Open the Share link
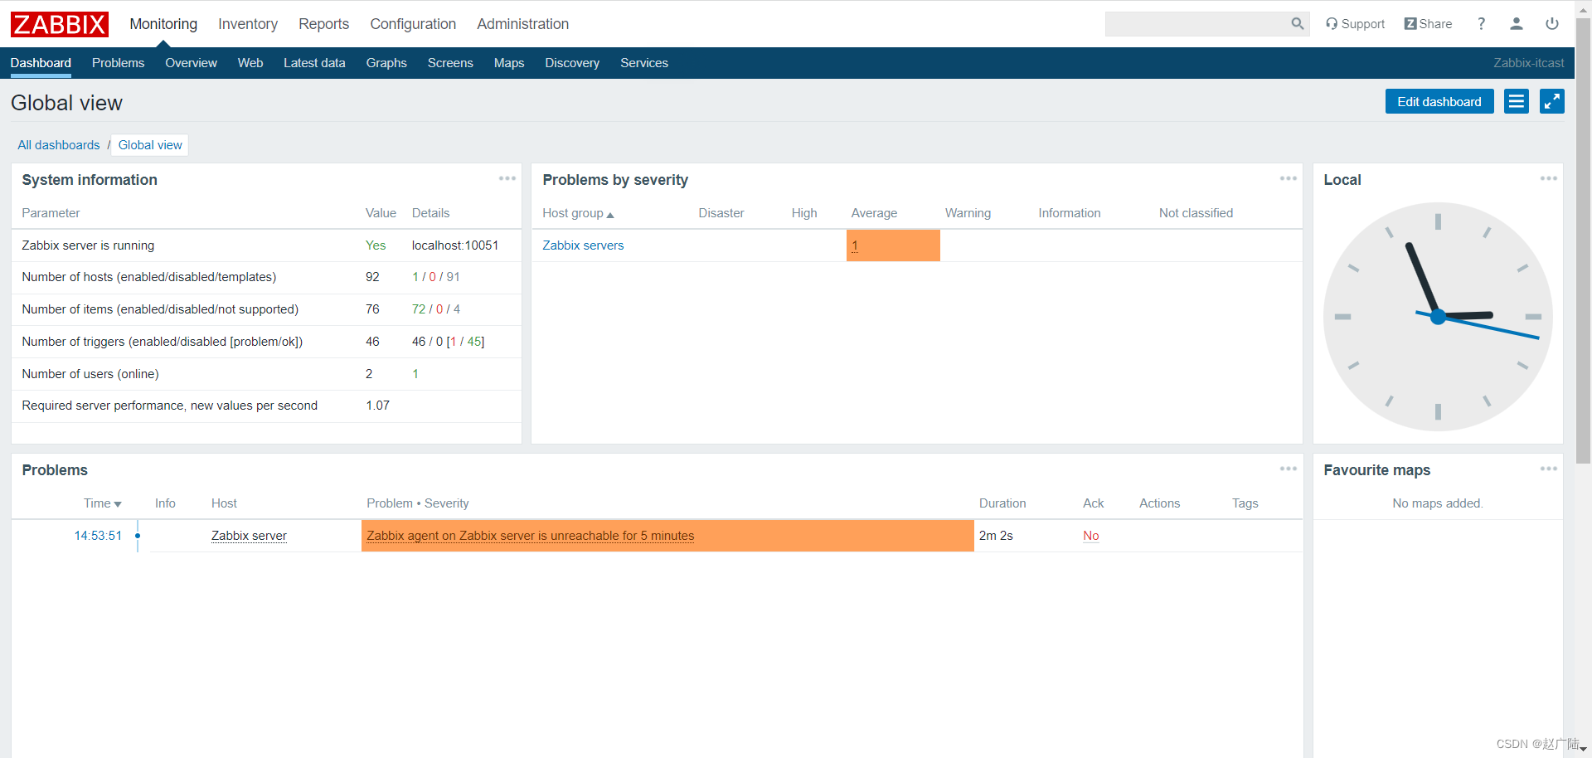The image size is (1592, 758). [x=1428, y=24]
